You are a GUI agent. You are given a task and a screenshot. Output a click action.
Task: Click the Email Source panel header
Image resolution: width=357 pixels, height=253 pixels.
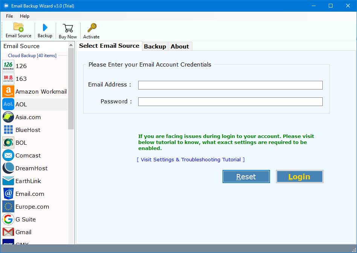[x=21, y=46]
